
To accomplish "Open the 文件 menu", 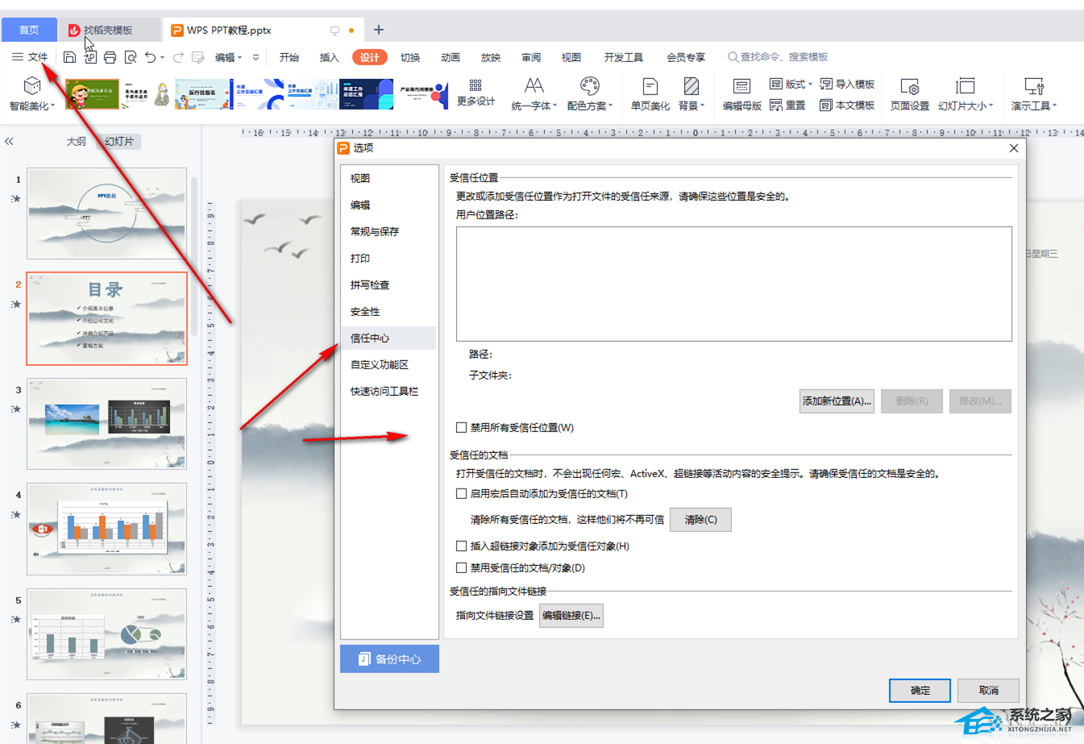I will click(x=30, y=57).
